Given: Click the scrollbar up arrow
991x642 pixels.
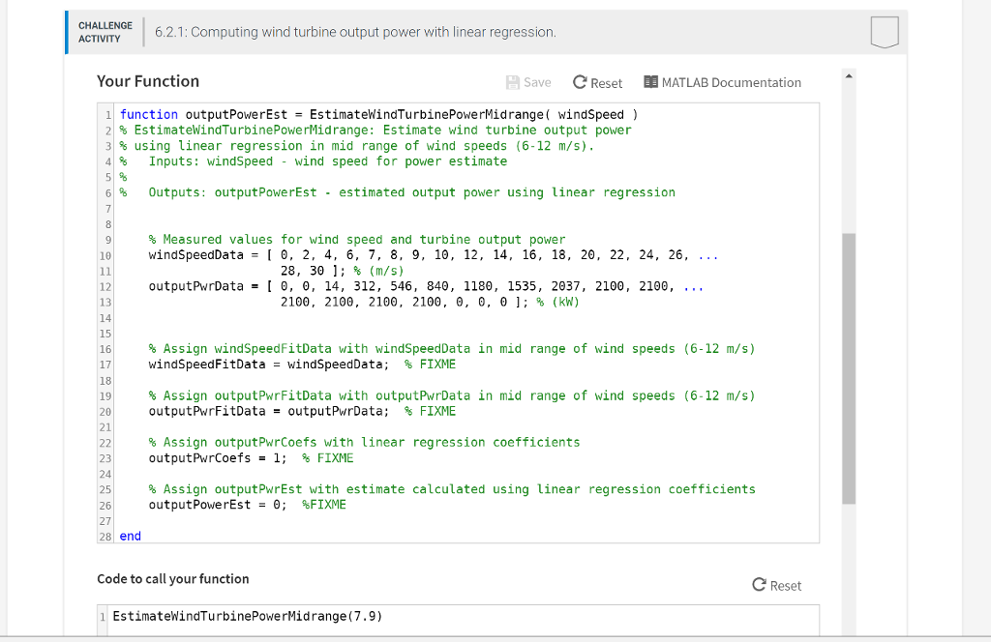Looking at the screenshot, I should point(849,74).
